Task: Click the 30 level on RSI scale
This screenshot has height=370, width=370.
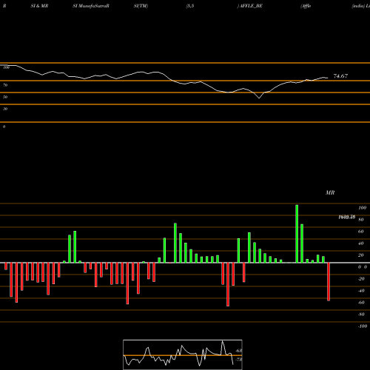Action: point(5,109)
